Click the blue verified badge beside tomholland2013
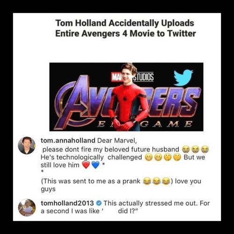 pos(99,203)
